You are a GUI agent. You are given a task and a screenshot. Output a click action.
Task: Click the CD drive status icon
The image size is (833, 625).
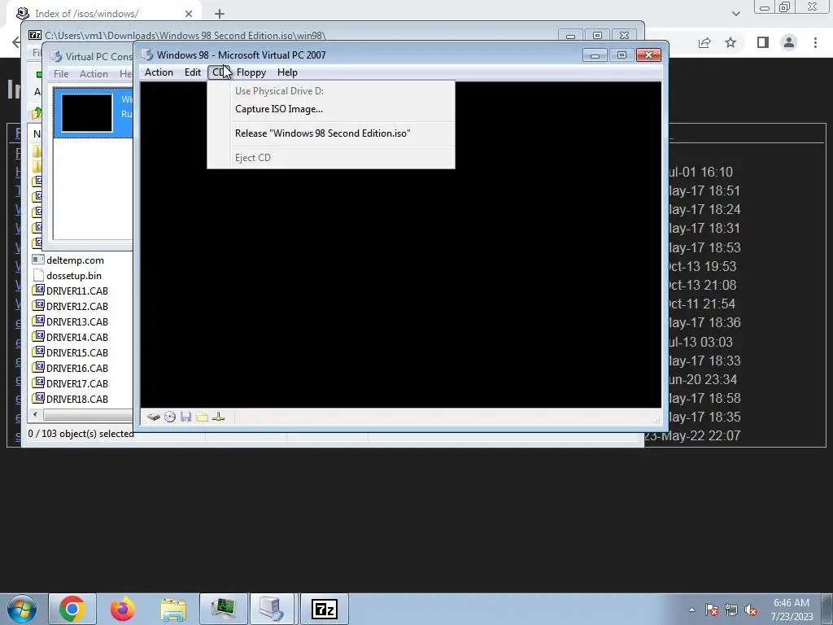point(170,417)
